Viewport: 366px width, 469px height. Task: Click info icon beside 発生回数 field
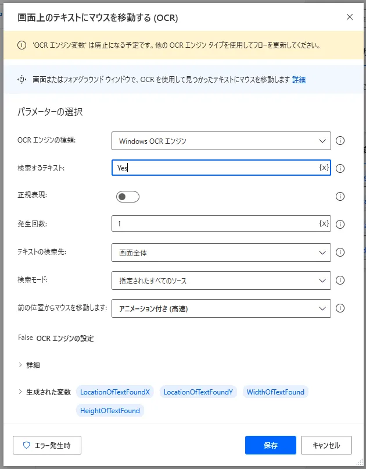340,225
